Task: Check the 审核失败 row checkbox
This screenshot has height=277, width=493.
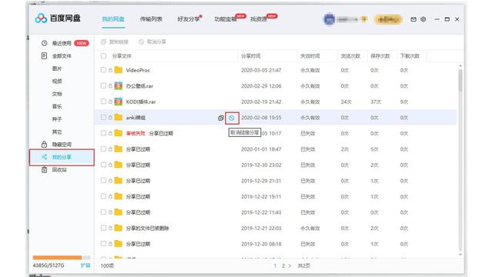Action: 103,133
